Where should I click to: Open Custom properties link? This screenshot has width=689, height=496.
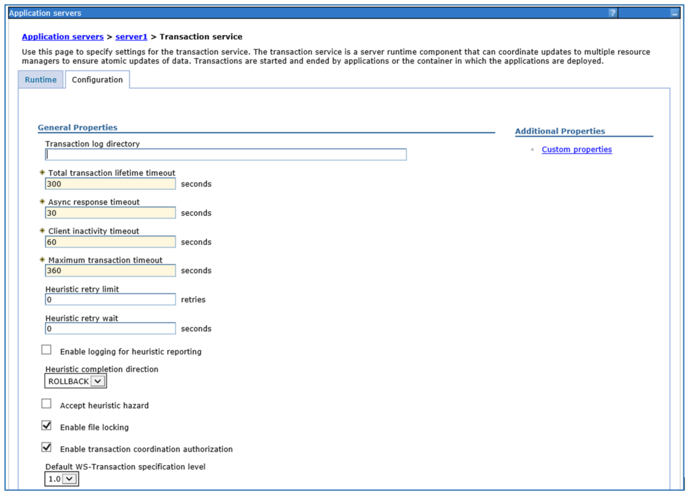[x=577, y=150]
